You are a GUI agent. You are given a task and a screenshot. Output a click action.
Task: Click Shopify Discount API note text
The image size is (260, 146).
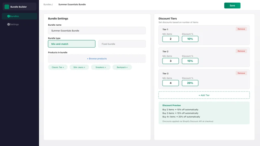(x=188, y=121)
